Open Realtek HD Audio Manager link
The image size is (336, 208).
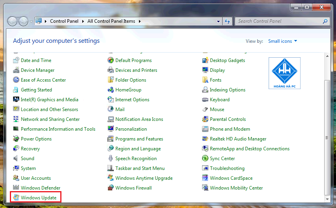click(x=238, y=139)
